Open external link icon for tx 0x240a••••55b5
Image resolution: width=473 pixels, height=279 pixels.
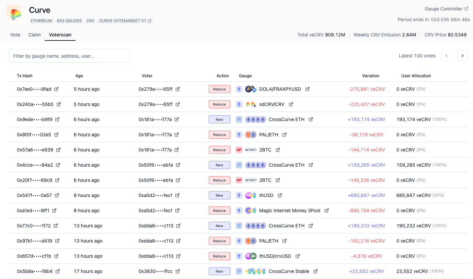click(x=59, y=104)
